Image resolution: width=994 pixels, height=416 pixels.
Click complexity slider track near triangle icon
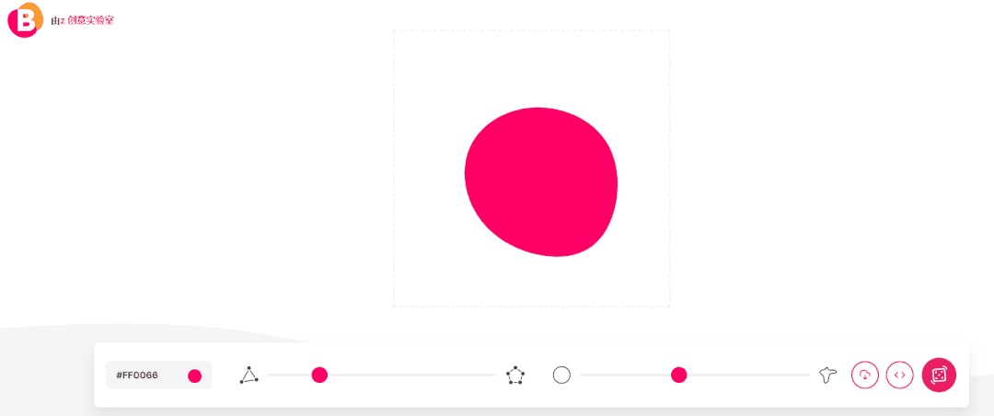pyautogui.click(x=283, y=375)
